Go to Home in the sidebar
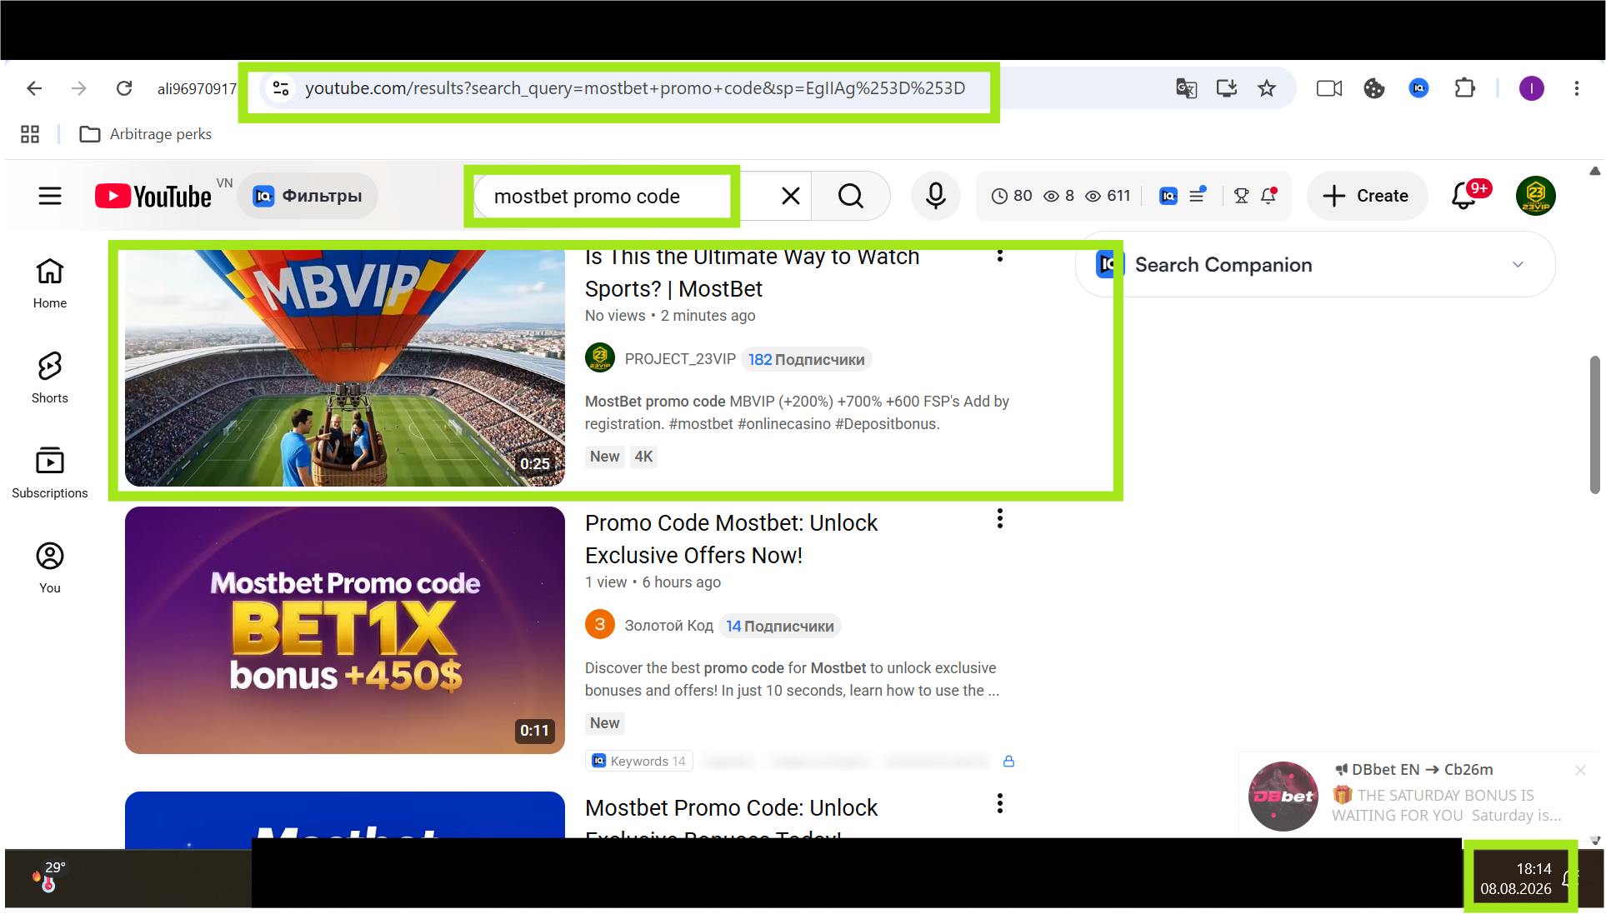 [x=50, y=283]
